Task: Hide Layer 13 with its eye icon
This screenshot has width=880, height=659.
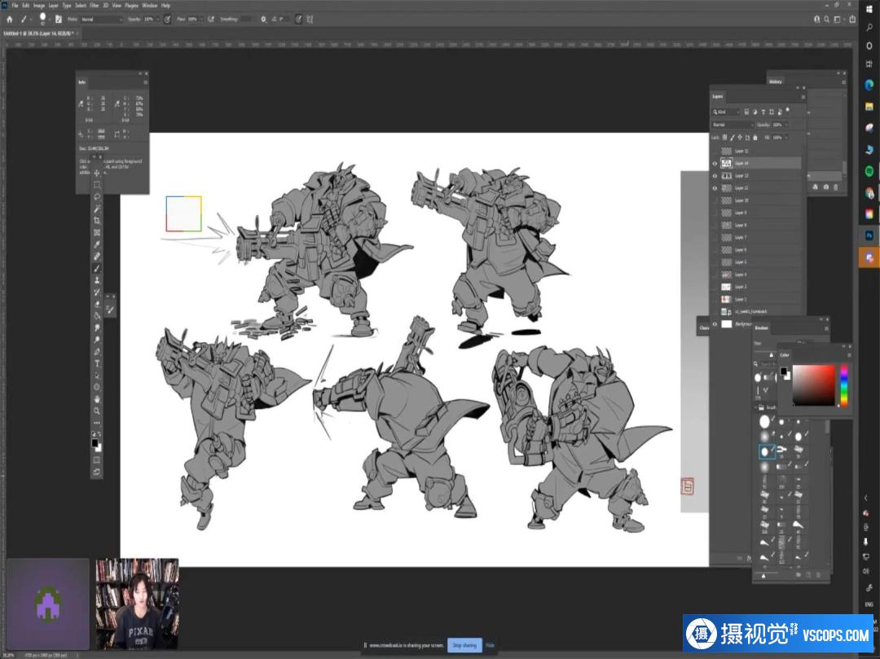Action: pyautogui.click(x=715, y=176)
